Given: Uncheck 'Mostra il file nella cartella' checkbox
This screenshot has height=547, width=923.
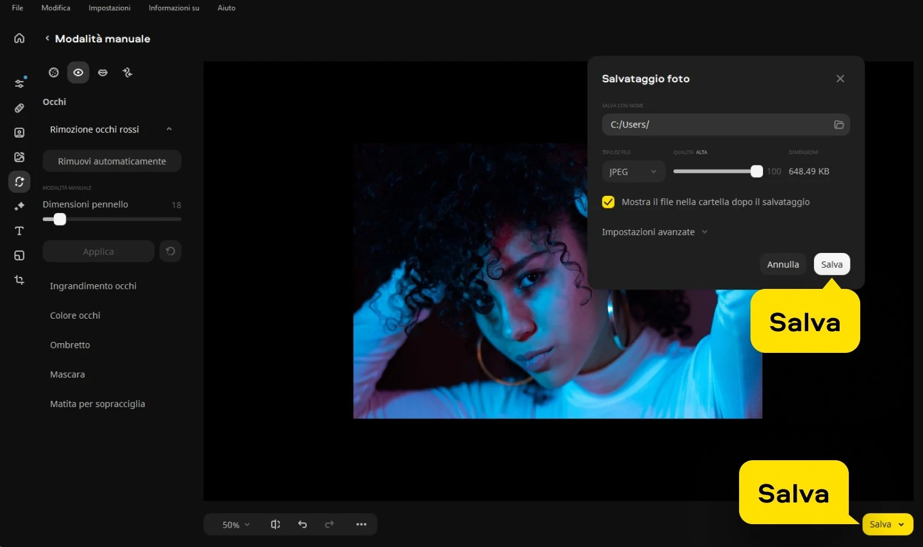Looking at the screenshot, I should (x=608, y=202).
